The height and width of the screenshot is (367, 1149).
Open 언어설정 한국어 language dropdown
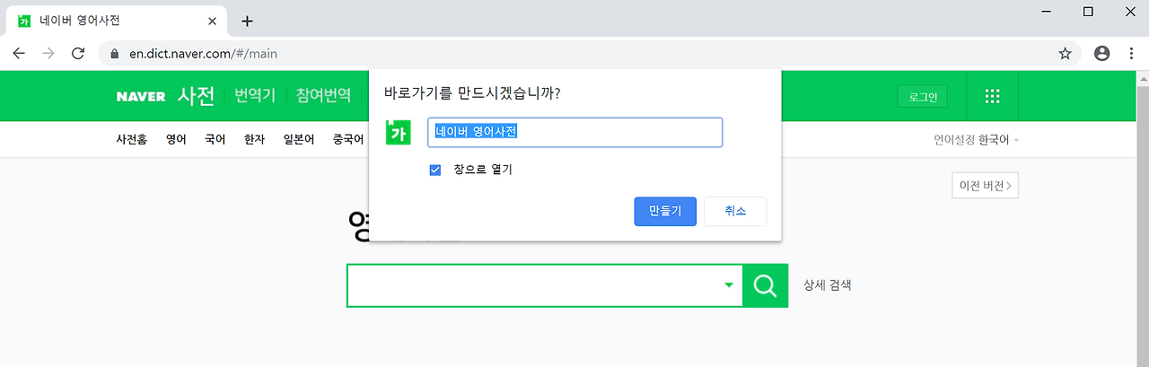coord(977,140)
